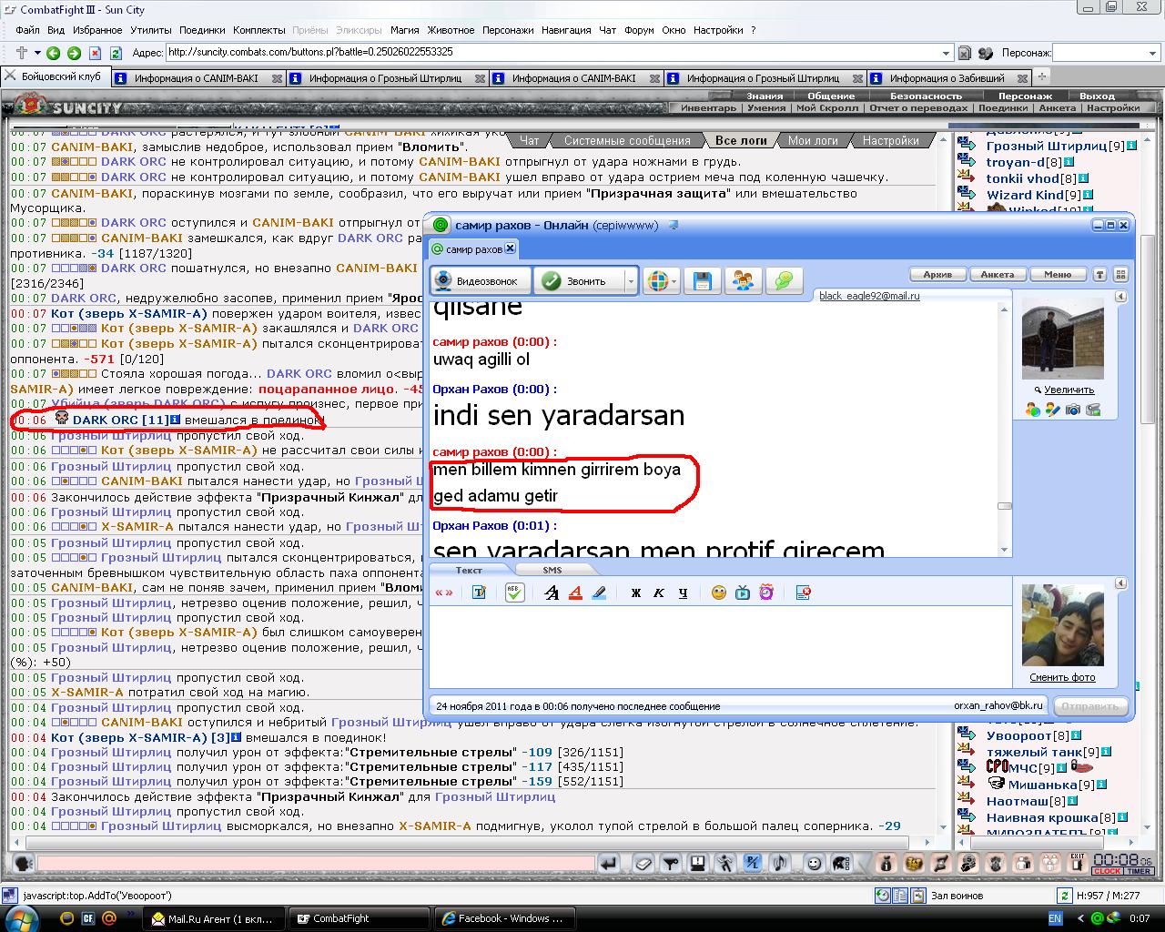Choose font color with red A icon
The height and width of the screenshot is (932, 1165).
[575, 593]
